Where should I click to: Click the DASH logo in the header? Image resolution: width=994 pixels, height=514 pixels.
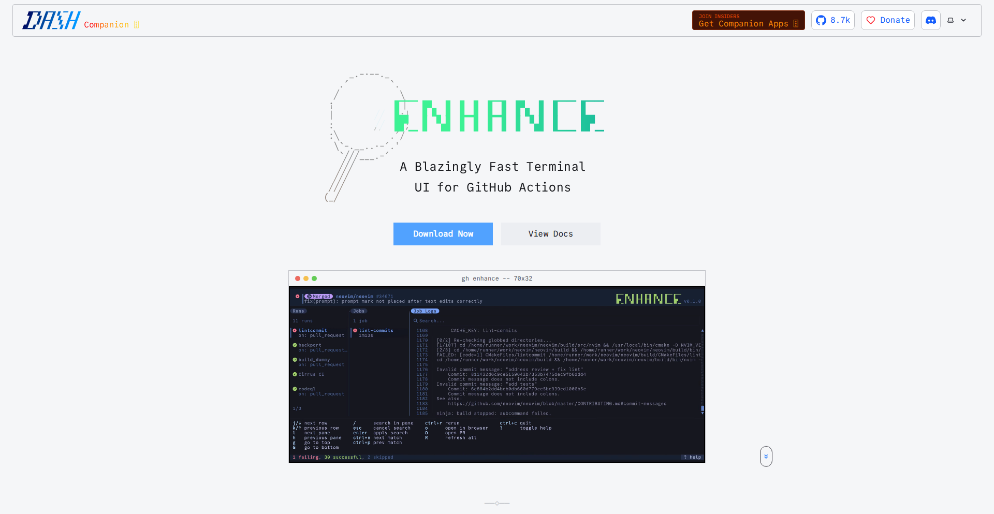pyautogui.click(x=51, y=21)
